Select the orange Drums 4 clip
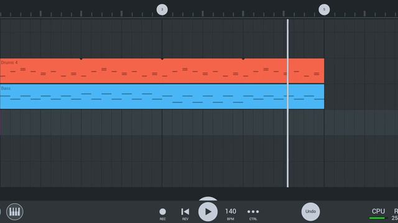The width and height of the screenshot is (398, 223). coord(162,71)
